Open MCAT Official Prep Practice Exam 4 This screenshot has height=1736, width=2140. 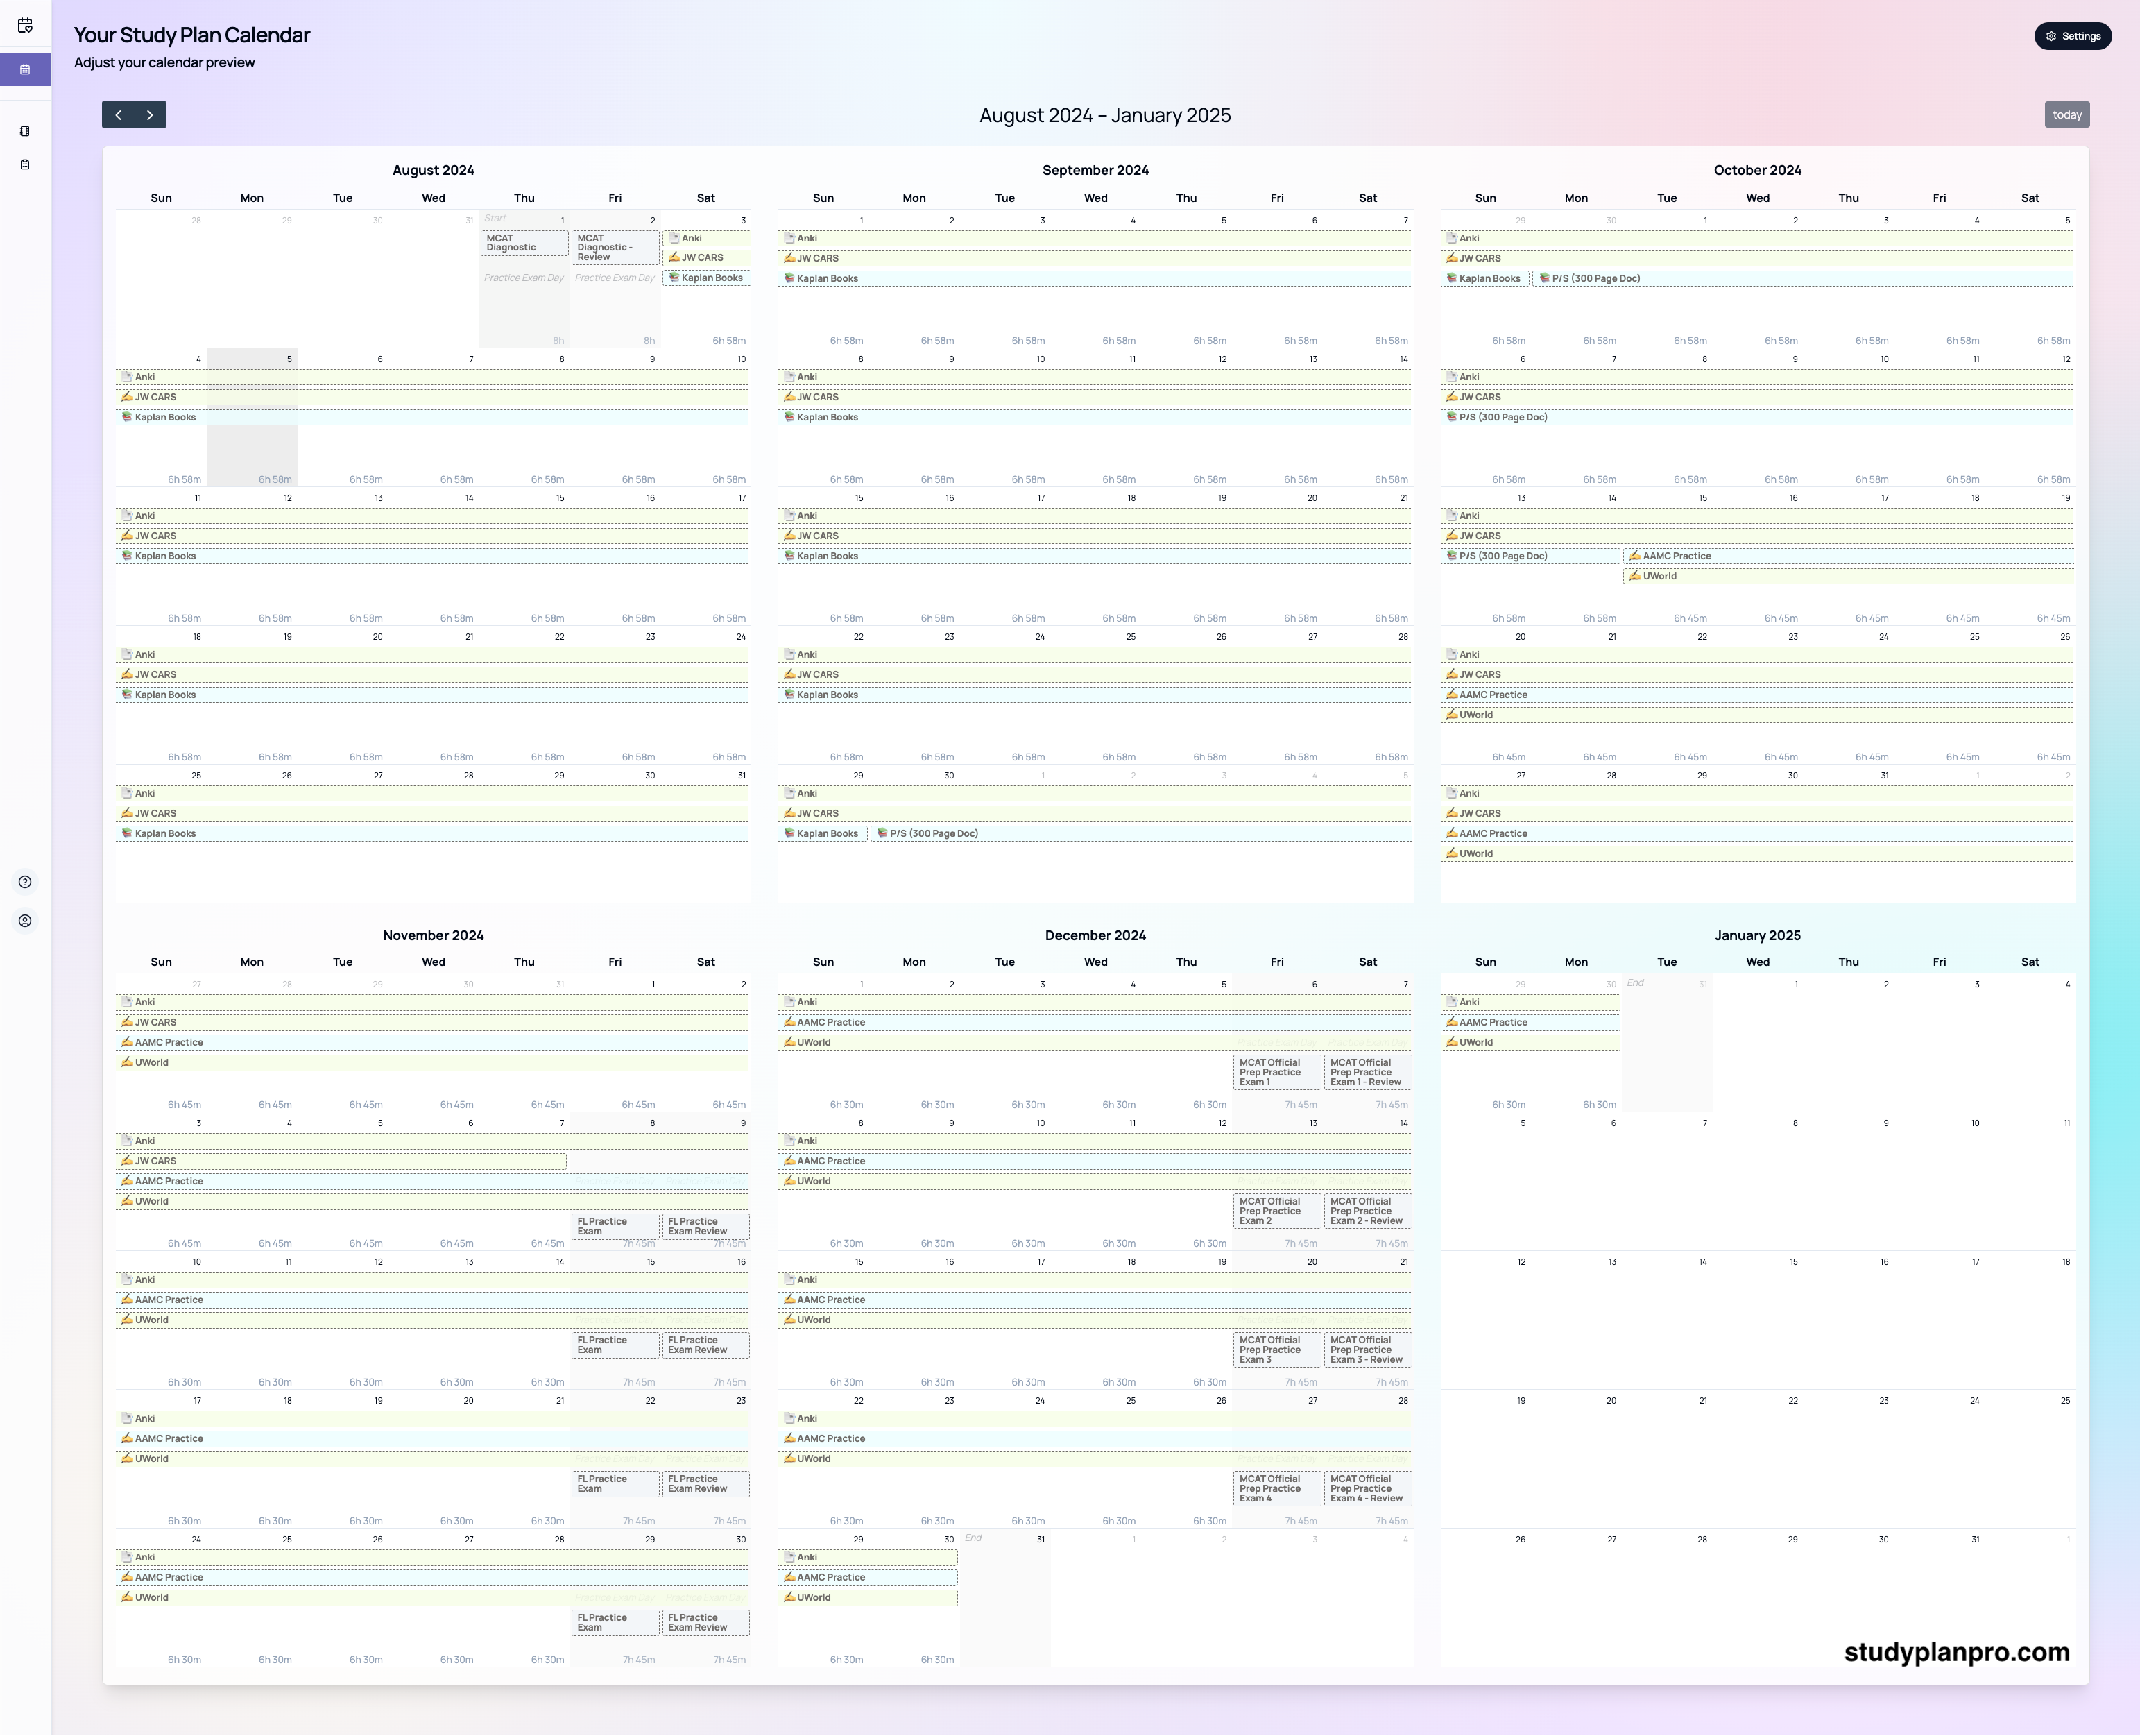pyautogui.click(x=1277, y=1489)
